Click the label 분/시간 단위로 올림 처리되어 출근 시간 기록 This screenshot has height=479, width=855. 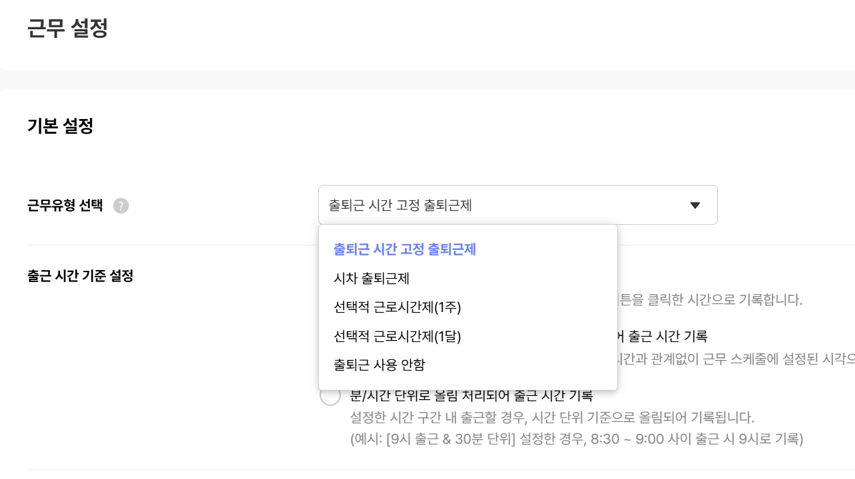(x=471, y=396)
